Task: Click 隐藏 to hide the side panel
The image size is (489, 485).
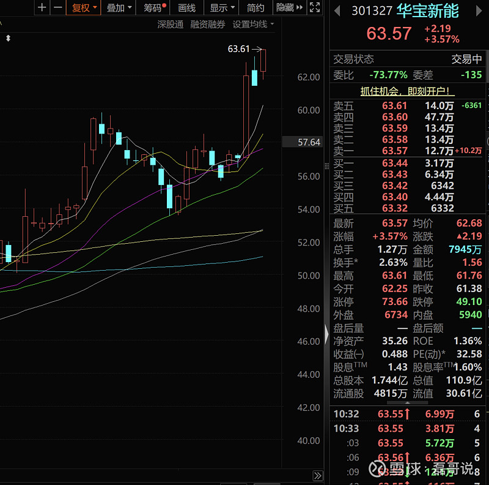Action: click(x=289, y=7)
